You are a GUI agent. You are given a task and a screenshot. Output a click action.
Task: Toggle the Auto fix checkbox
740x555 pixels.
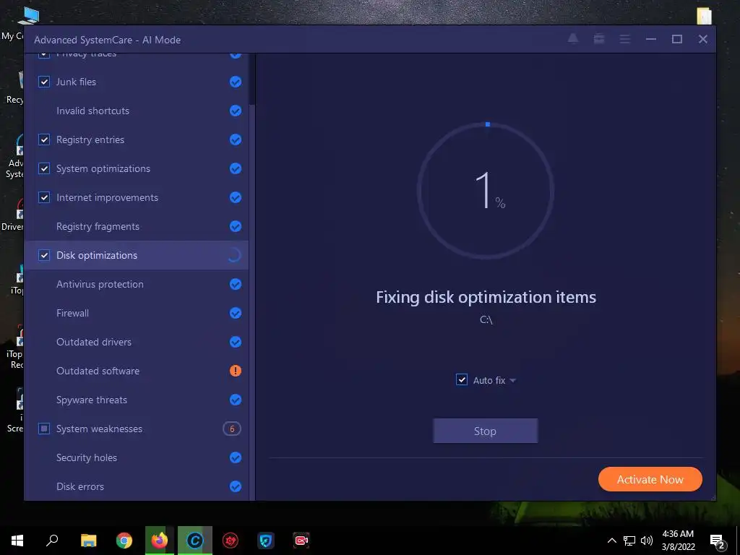[x=462, y=379]
